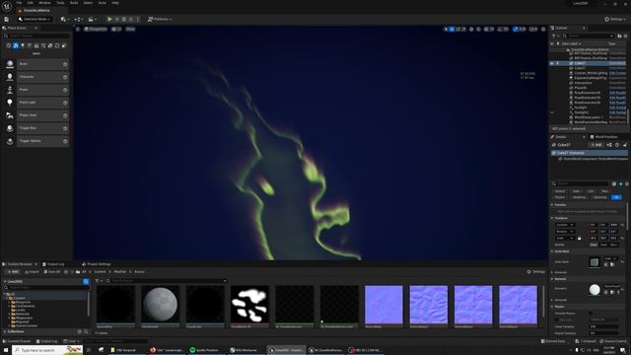
Task: Click the Material sphere thumbnail in Details
Action: [x=595, y=290]
